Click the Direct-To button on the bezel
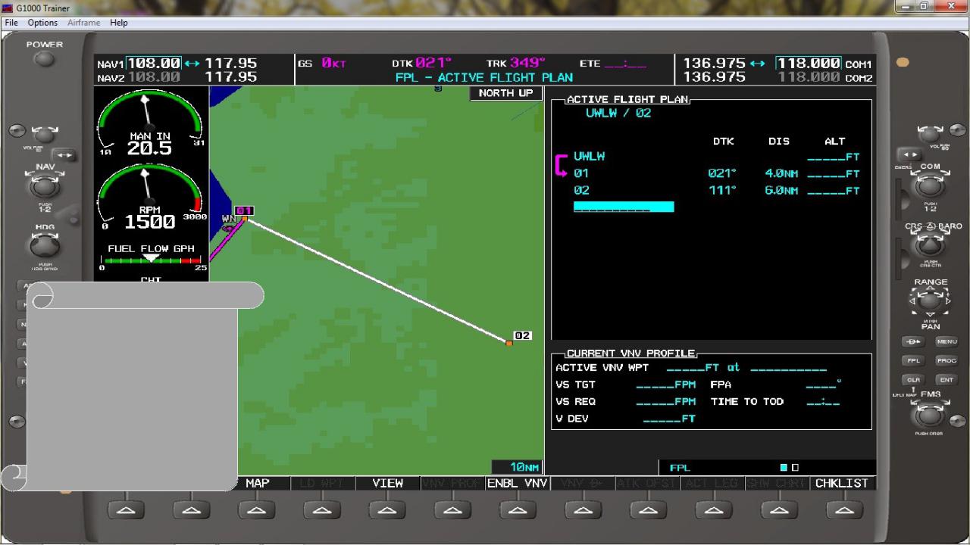 coord(914,341)
